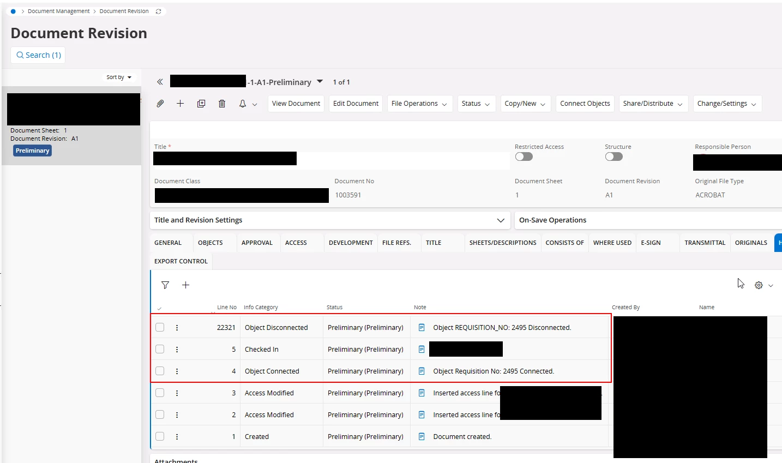Check the box for Object Connected row
782x463 pixels.
[x=160, y=371]
